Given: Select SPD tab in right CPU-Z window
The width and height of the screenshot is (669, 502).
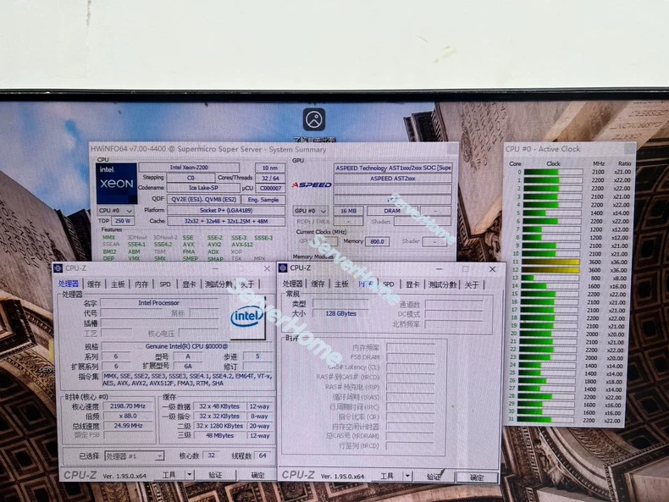Looking at the screenshot, I should (388, 284).
